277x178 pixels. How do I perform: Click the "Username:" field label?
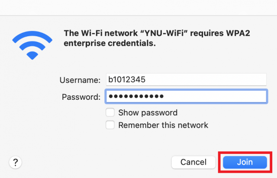[x=80, y=80]
